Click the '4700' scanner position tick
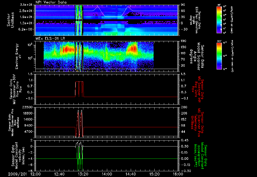The width and height of the screenshot is (257, 177). [x=29, y=131]
